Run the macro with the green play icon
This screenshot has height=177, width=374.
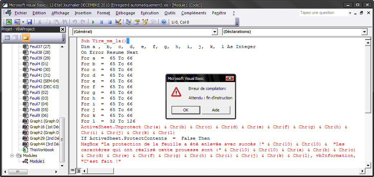point(93,22)
